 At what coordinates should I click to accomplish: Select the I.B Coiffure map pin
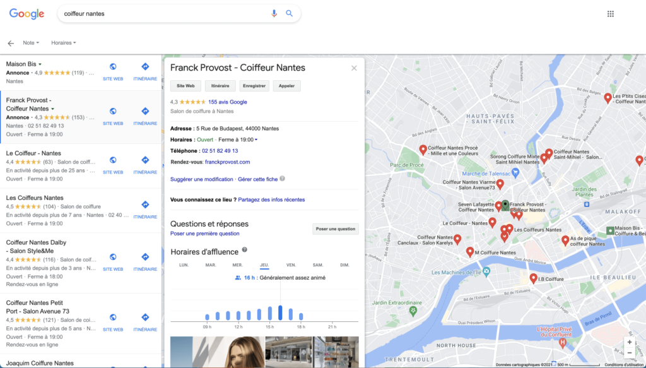click(x=533, y=278)
